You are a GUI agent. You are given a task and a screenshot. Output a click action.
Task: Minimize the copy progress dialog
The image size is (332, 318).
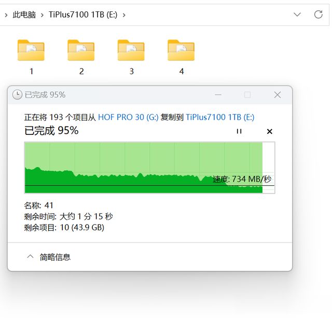tap(218, 95)
